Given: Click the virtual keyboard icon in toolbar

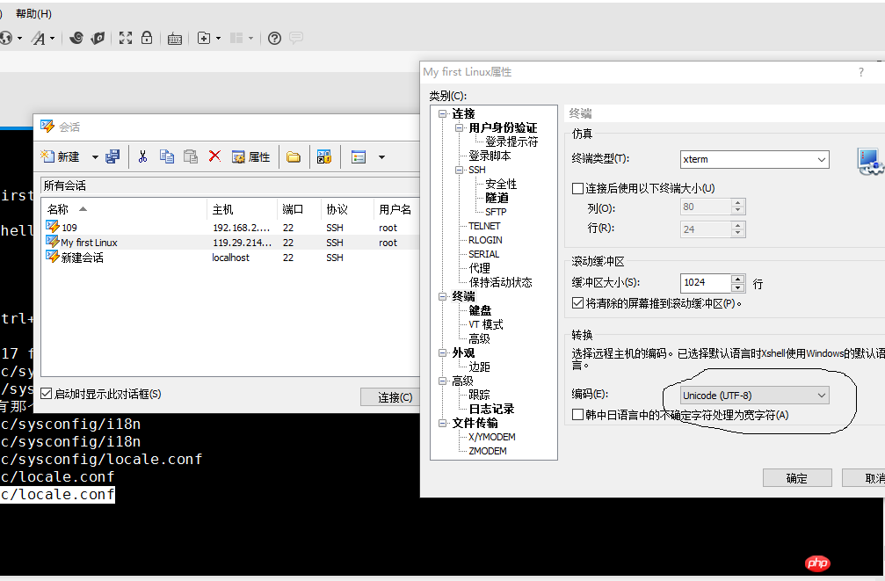Looking at the screenshot, I should (175, 38).
